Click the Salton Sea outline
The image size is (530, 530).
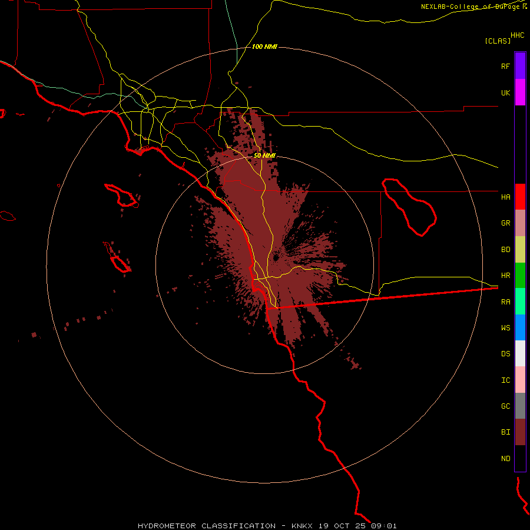tap(409, 207)
